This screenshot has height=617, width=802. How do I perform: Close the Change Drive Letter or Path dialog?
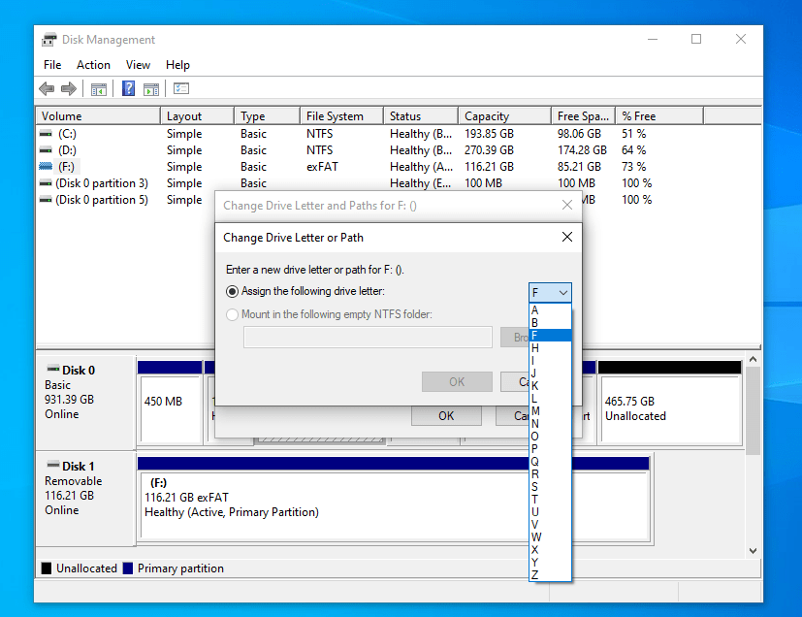567,237
